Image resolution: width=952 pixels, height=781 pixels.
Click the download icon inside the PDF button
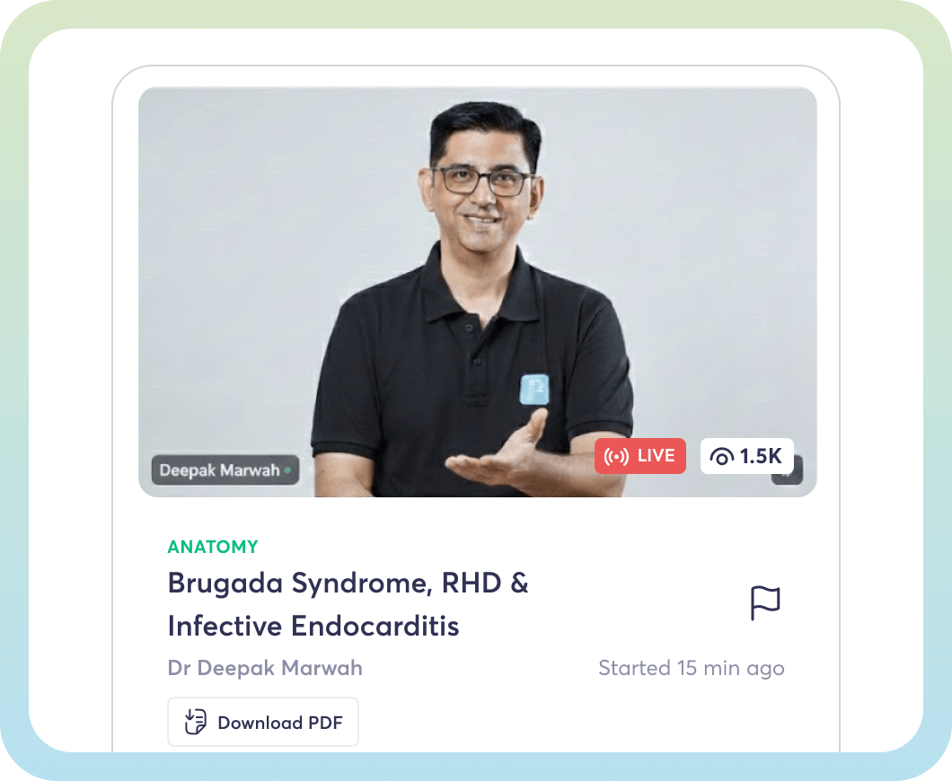pos(196,722)
